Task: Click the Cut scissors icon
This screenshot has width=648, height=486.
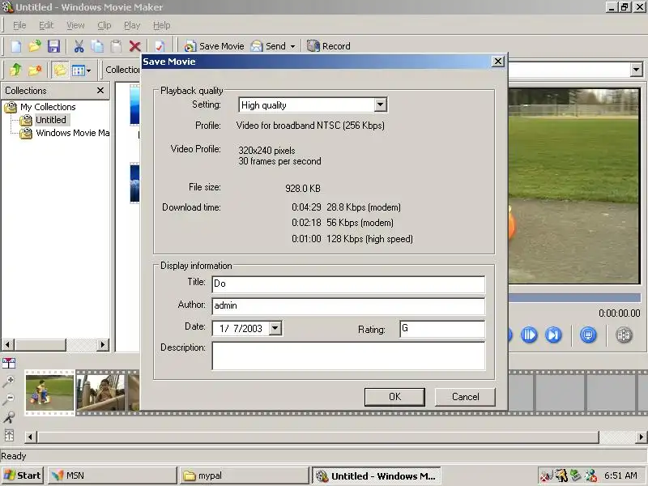Action: pyautogui.click(x=79, y=46)
